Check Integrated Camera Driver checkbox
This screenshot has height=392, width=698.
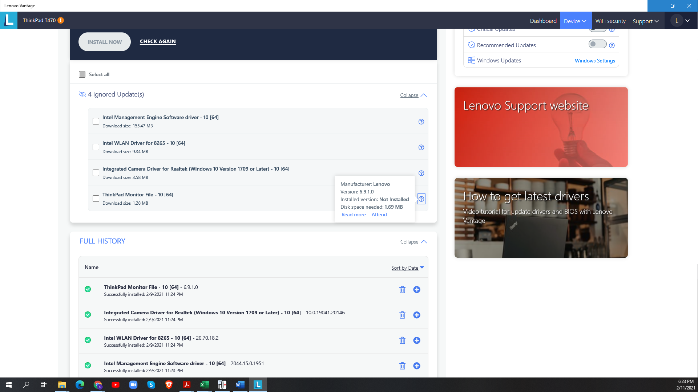coord(96,173)
